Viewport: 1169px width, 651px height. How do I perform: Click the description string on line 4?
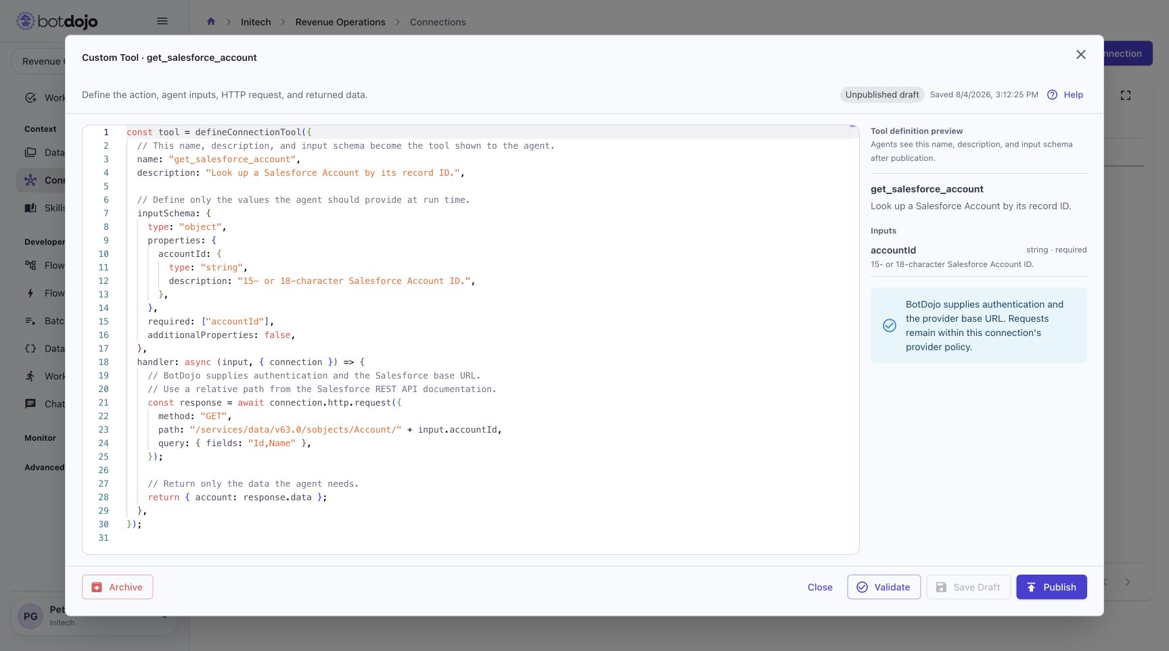coord(333,172)
